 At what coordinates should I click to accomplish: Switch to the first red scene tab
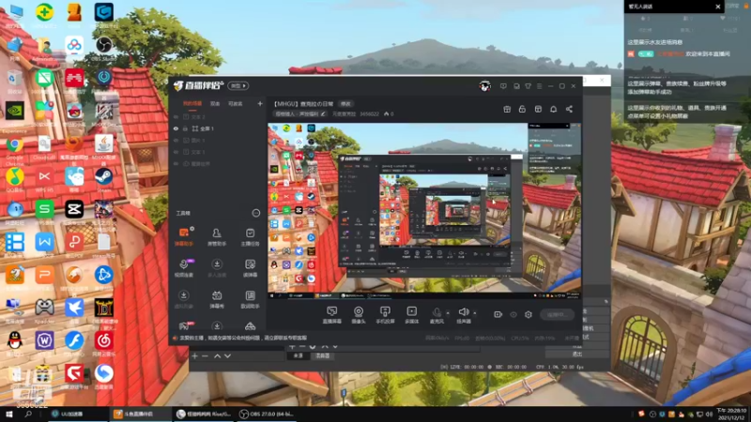(192, 104)
